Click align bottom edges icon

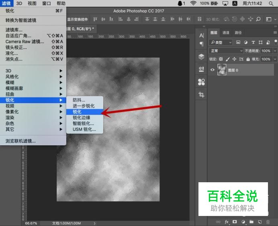coord(111,19)
